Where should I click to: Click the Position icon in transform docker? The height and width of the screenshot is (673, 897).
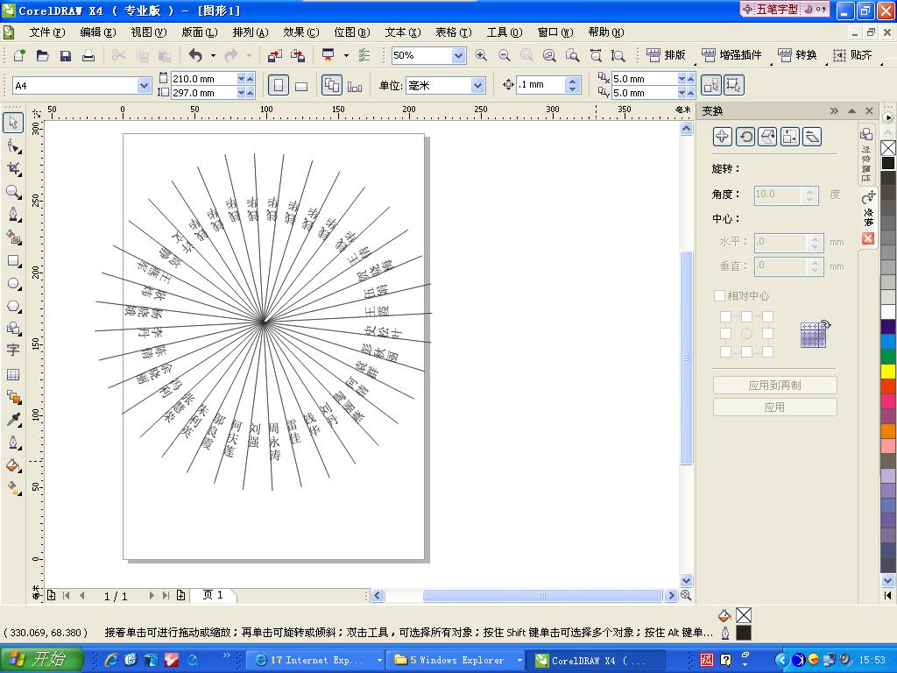coord(722,136)
